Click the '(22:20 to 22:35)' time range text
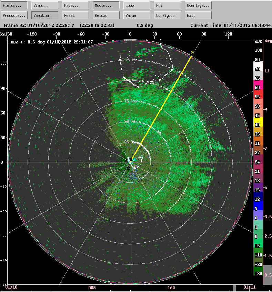The width and height of the screenshot is (272, 292). click(x=97, y=25)
